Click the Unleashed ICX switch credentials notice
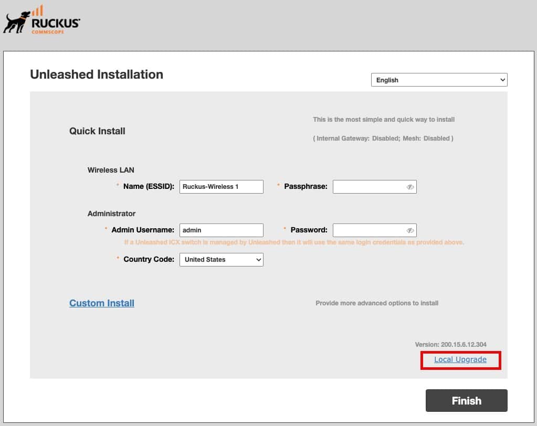 pyautogui.click(x=294, y=242)
